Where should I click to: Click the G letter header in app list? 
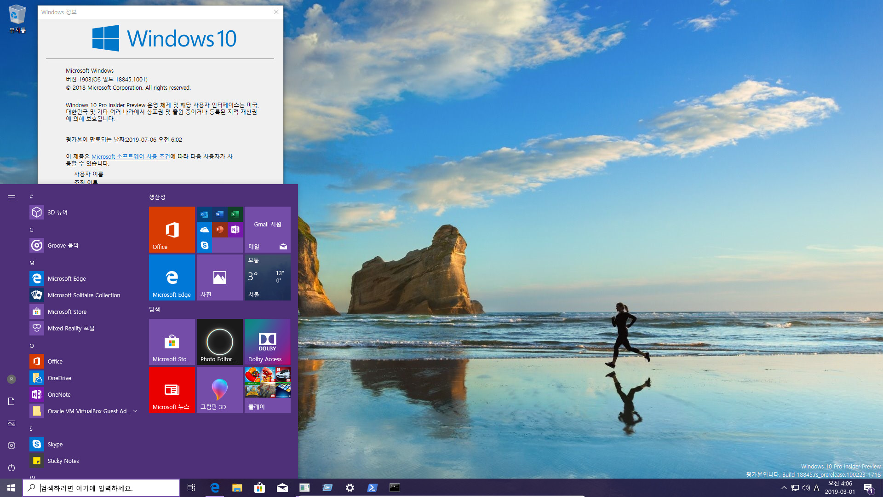point(31,230)
